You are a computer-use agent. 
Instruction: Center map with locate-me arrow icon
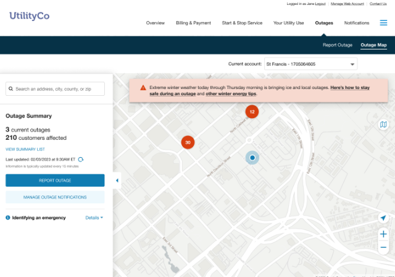(383, 218)
